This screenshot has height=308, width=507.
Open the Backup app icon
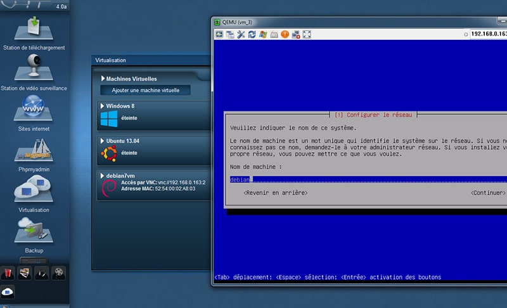tap(34, 230)
